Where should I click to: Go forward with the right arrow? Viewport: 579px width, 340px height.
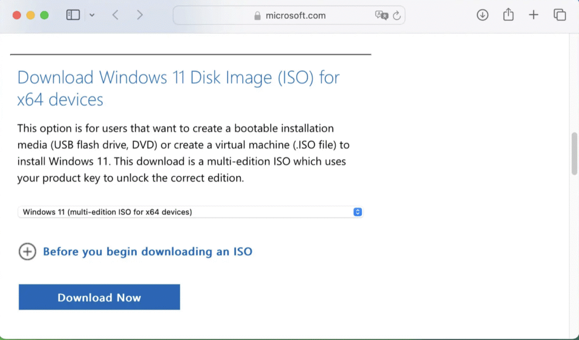tap(140, 15)
